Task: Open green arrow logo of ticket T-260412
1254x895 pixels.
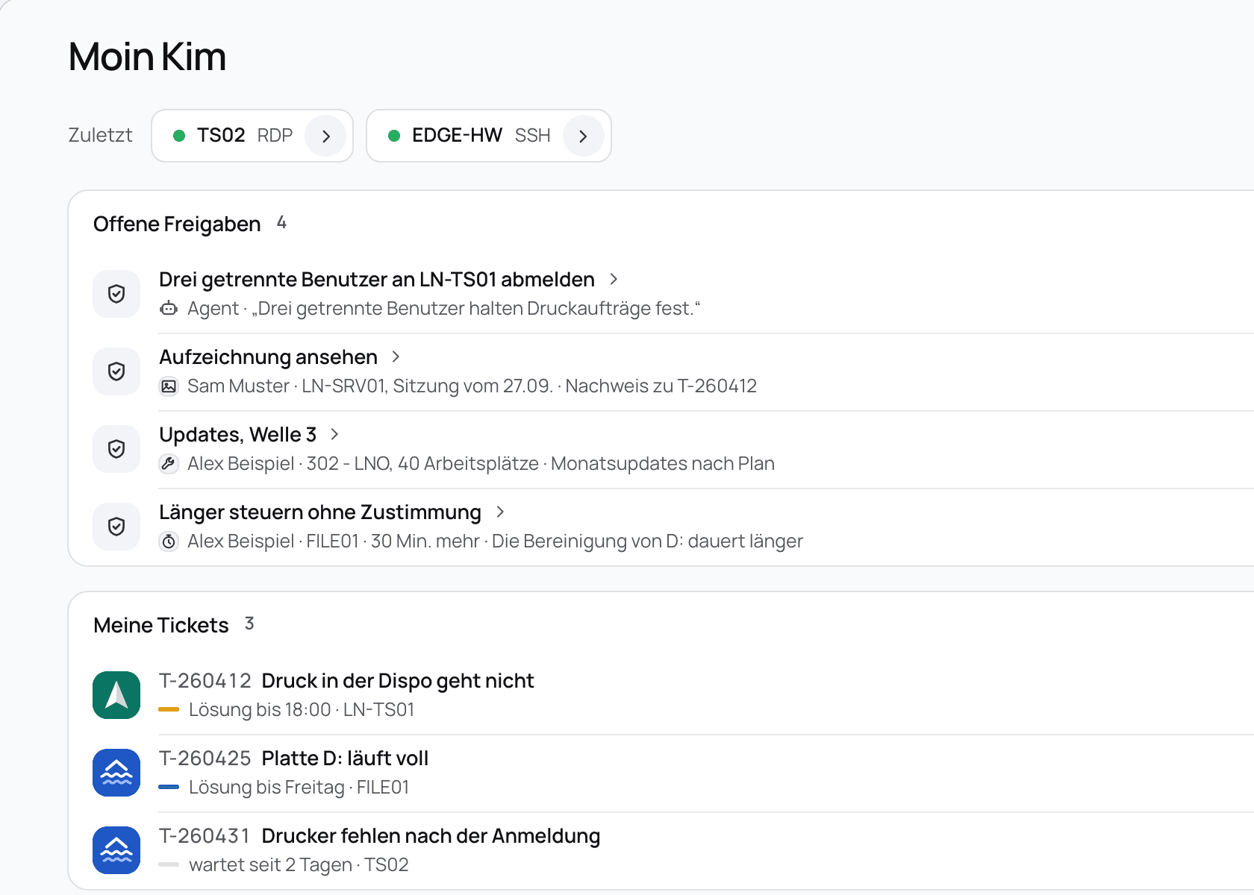Action: click(116, 695)
